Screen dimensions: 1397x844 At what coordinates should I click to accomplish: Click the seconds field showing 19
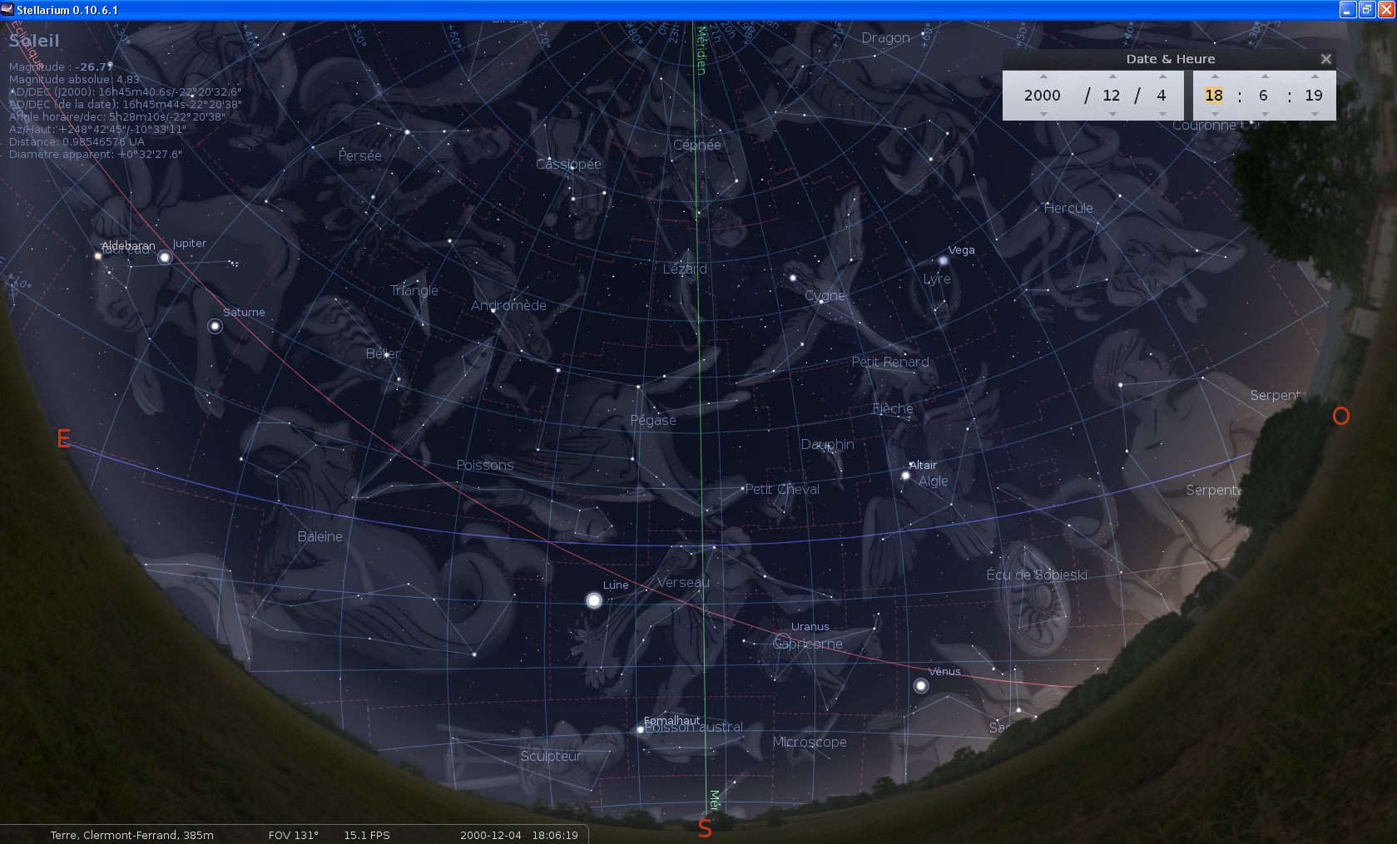click(x=1314, y=96)
